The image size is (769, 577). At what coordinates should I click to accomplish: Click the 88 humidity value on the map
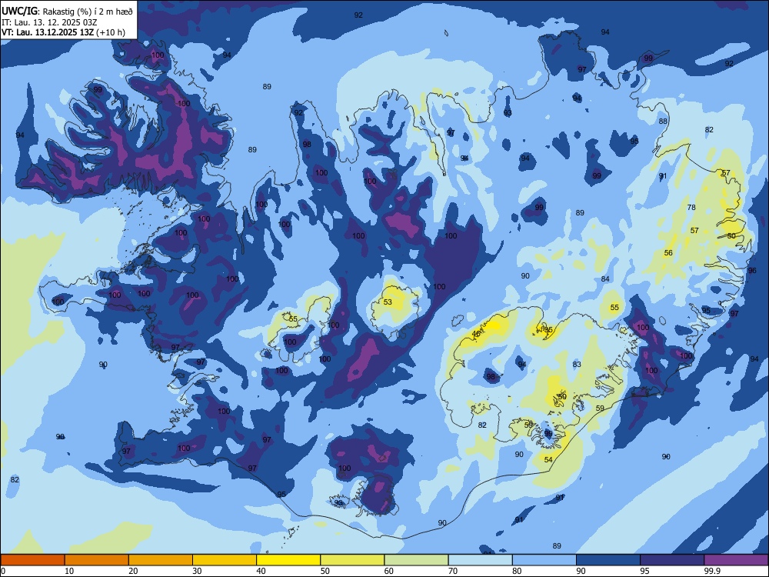(x=663, y=121)
